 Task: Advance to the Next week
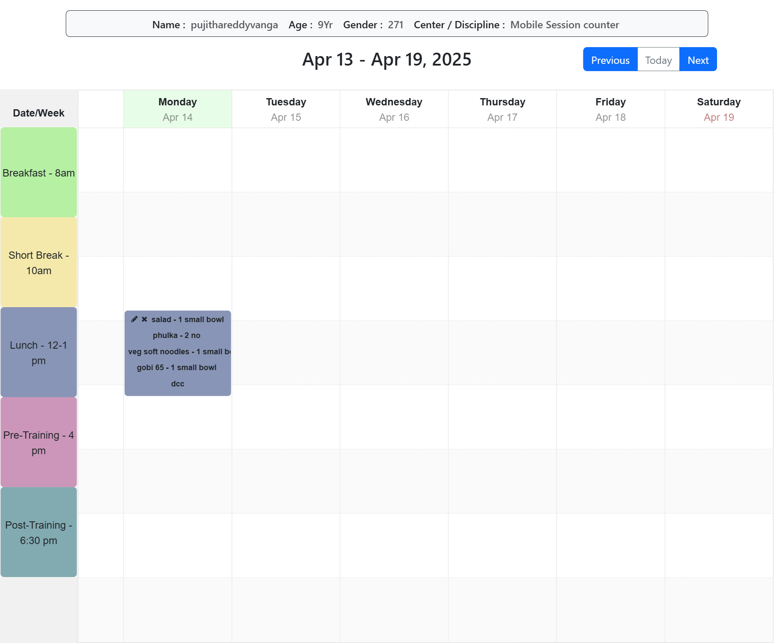698,60
